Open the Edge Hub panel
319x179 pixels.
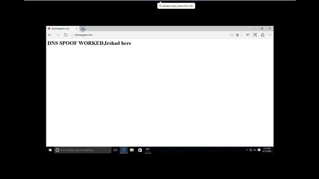coord(248,35)
